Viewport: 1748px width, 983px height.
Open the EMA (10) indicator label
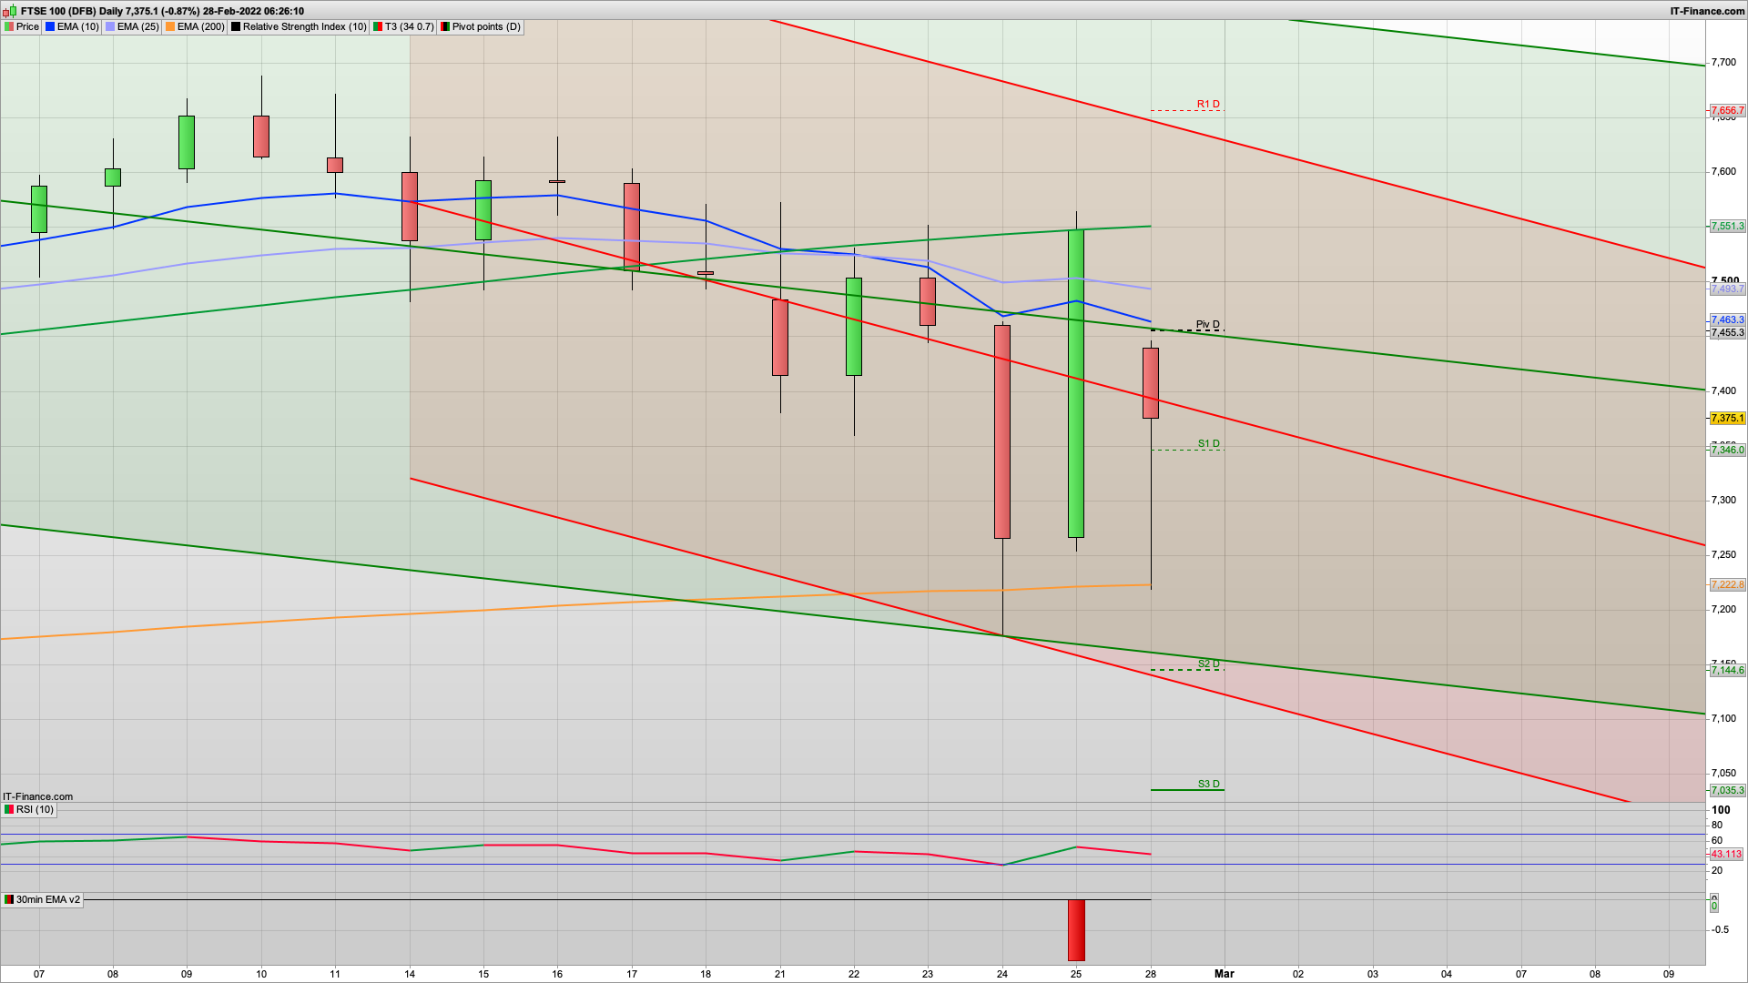[x=78, y=26]
